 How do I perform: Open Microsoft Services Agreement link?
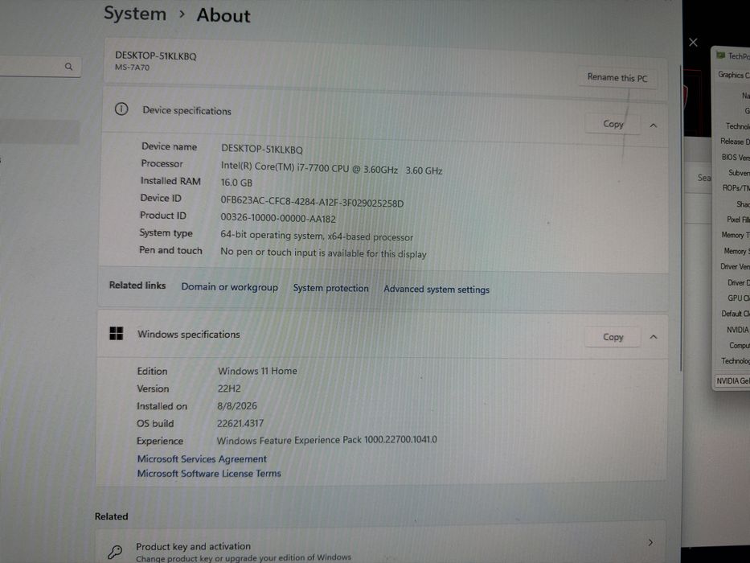(x=202, y=458)
